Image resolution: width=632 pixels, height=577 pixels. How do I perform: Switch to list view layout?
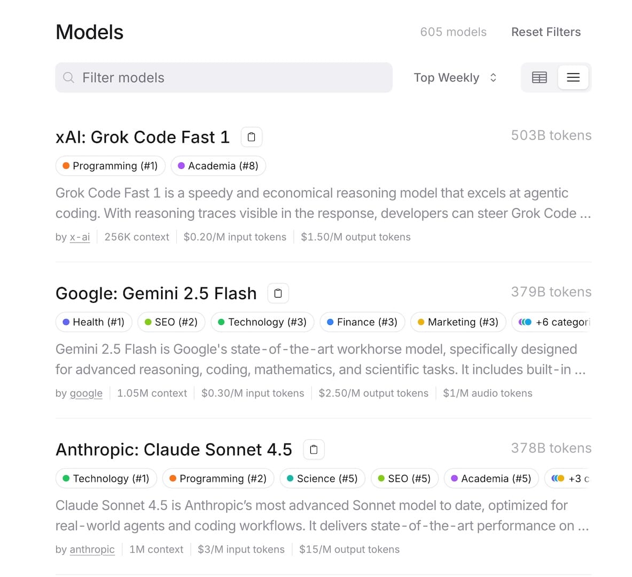(x=573, y=77)
